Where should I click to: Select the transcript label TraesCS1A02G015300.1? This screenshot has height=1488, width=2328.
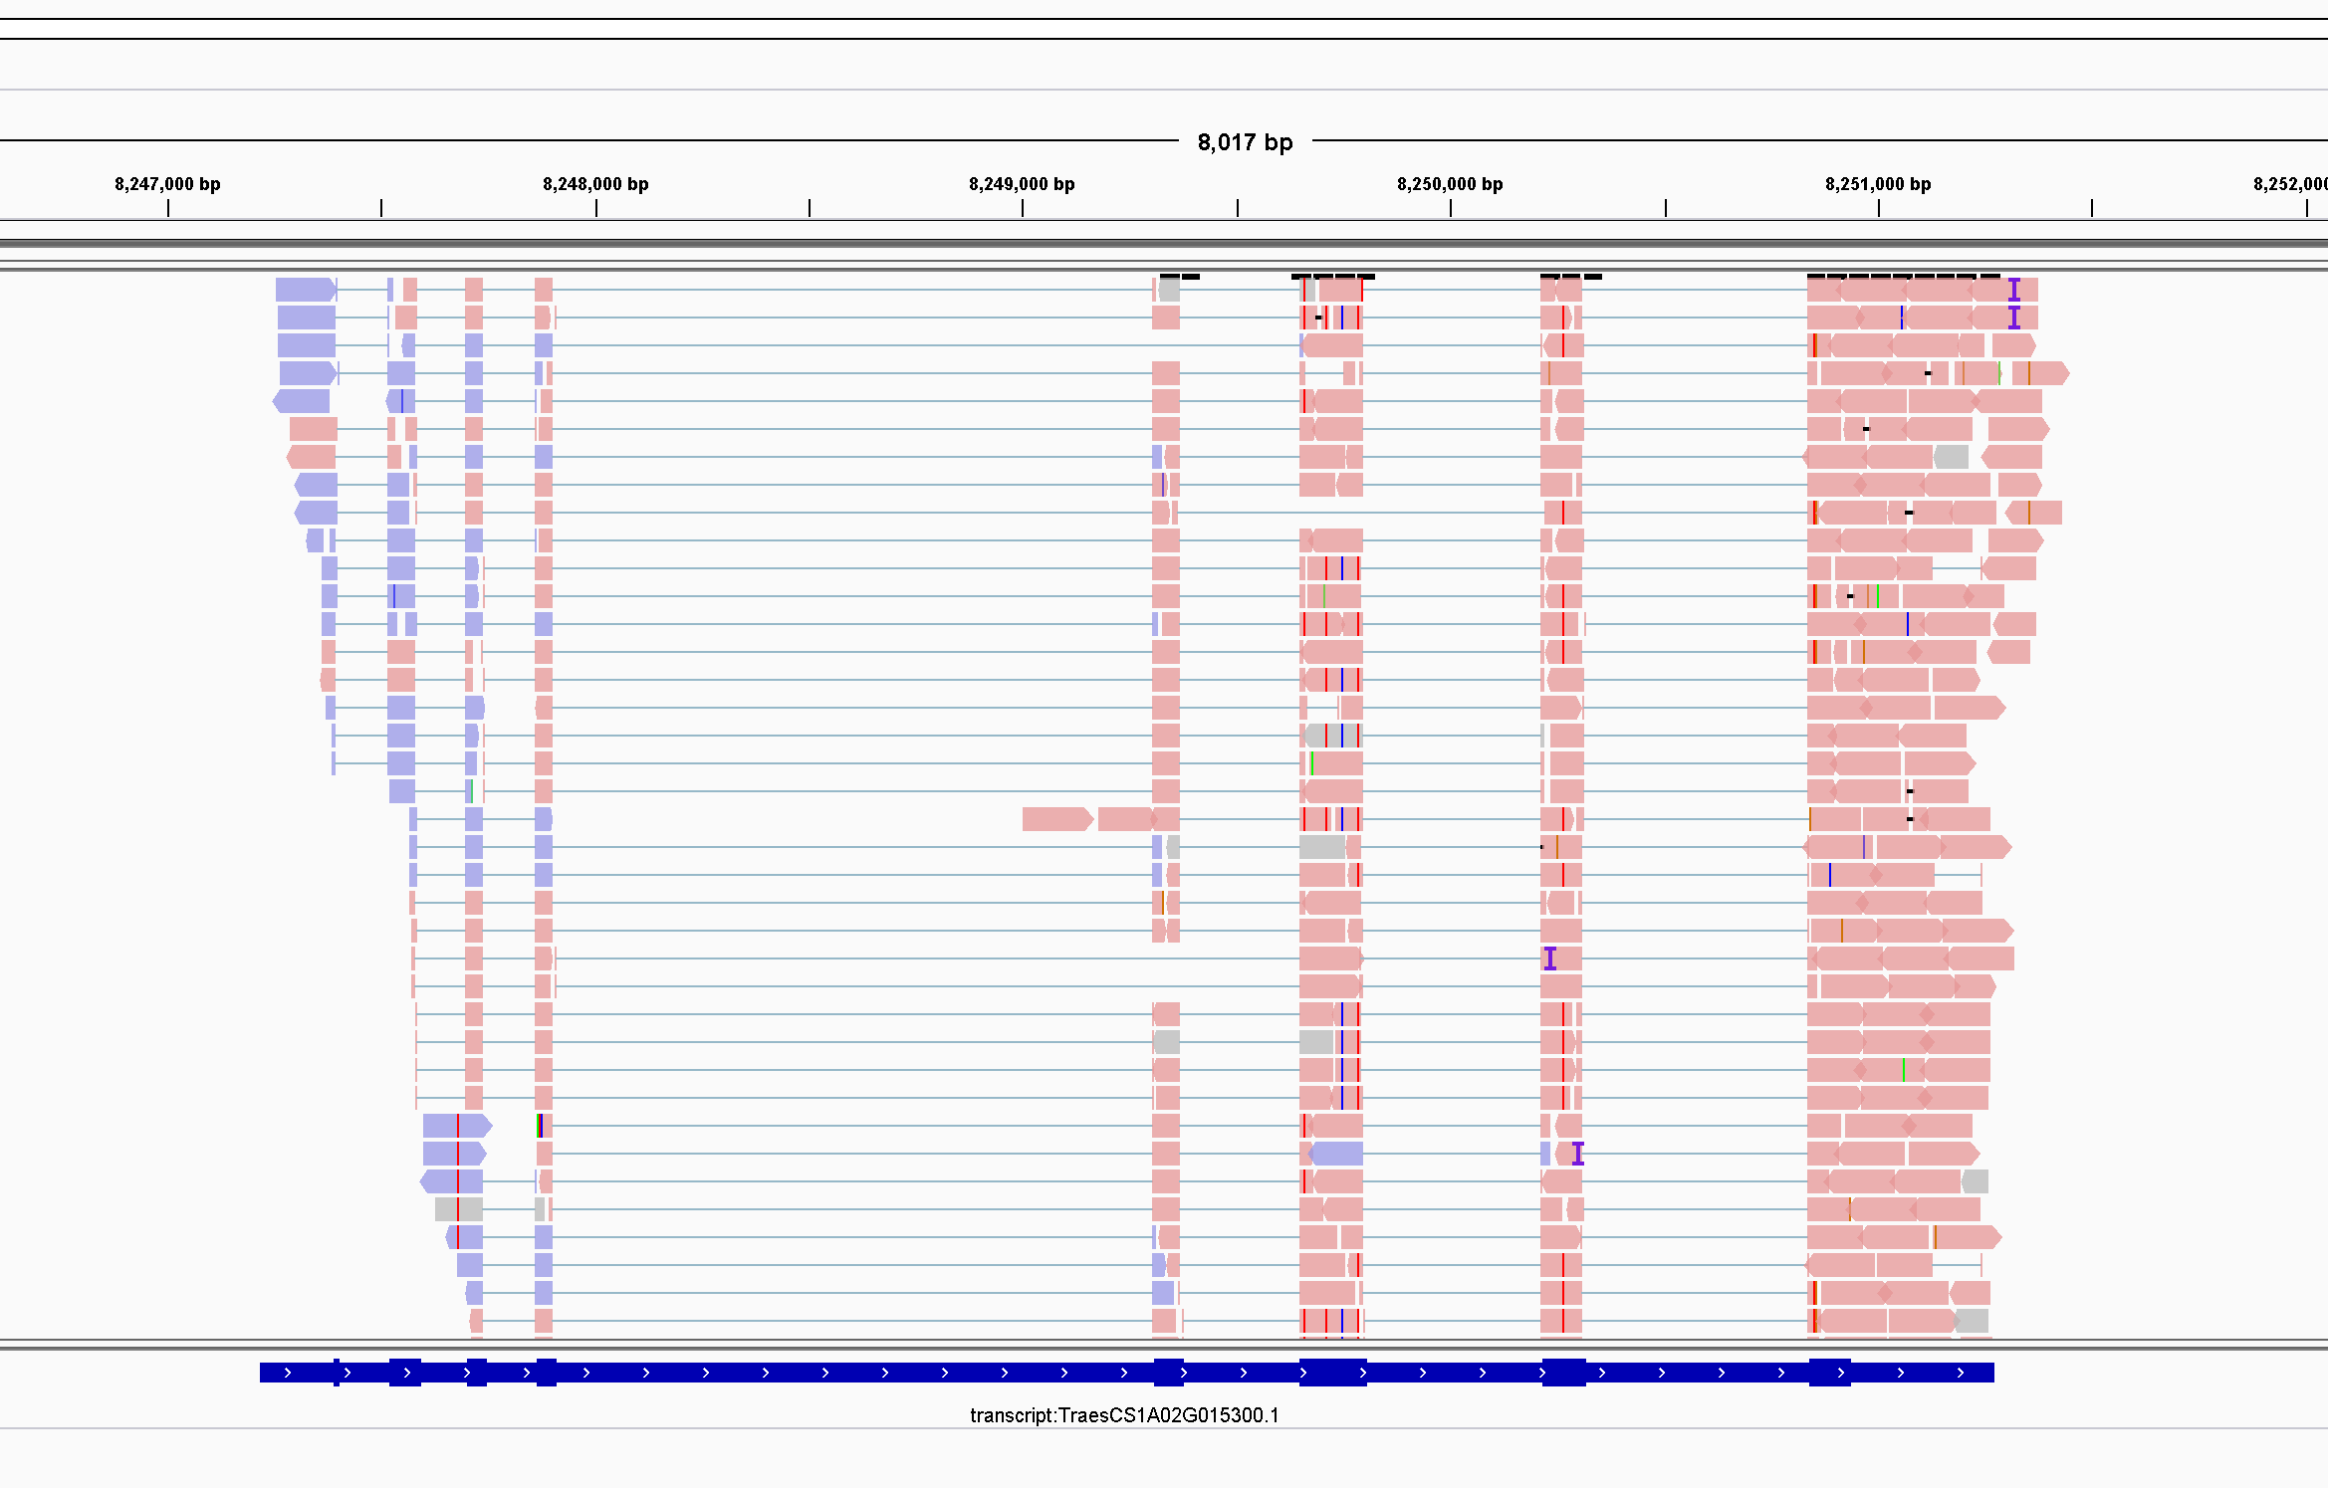(x=1125, y=1414)
